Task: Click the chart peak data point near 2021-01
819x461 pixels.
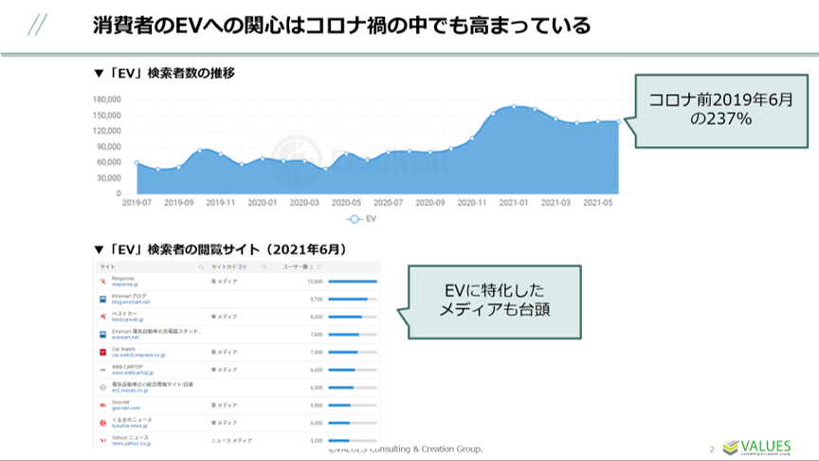Action: 514,106
